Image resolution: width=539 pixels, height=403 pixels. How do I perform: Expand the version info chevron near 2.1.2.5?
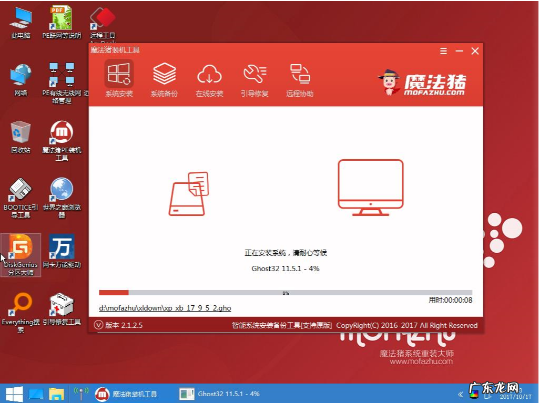100,325
